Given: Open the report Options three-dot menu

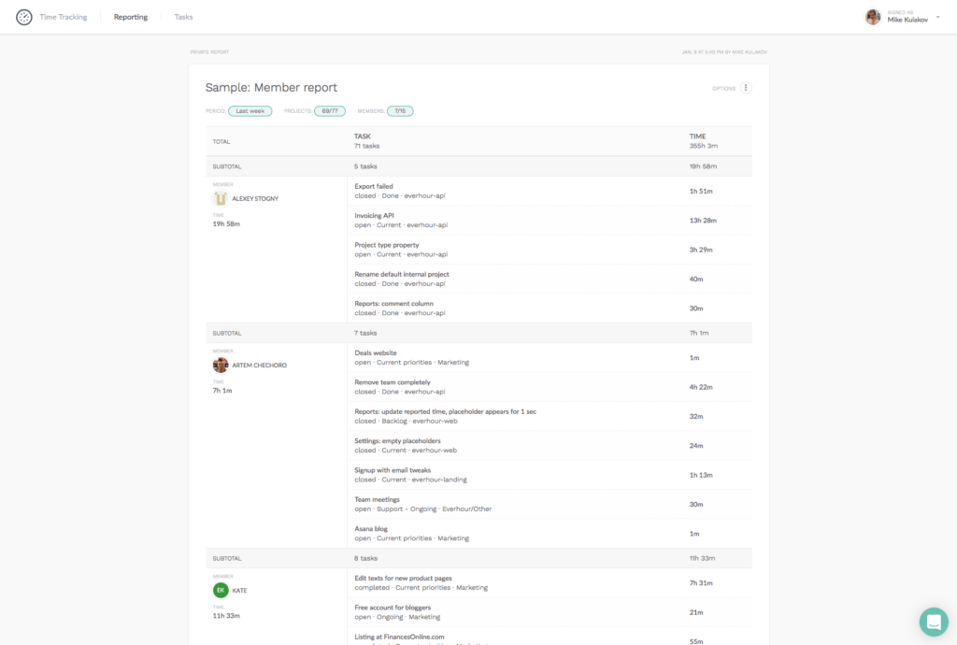Looking at the screenshot, I should click(x=745, y=87).
